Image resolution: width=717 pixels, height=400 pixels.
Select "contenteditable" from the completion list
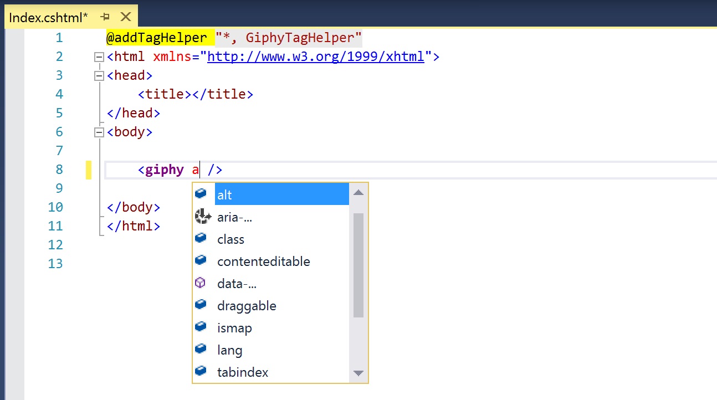tap(263, 260)
